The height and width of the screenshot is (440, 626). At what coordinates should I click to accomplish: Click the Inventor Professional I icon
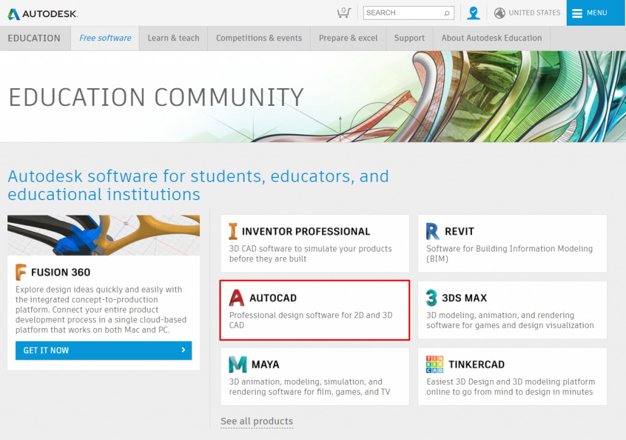233,231
